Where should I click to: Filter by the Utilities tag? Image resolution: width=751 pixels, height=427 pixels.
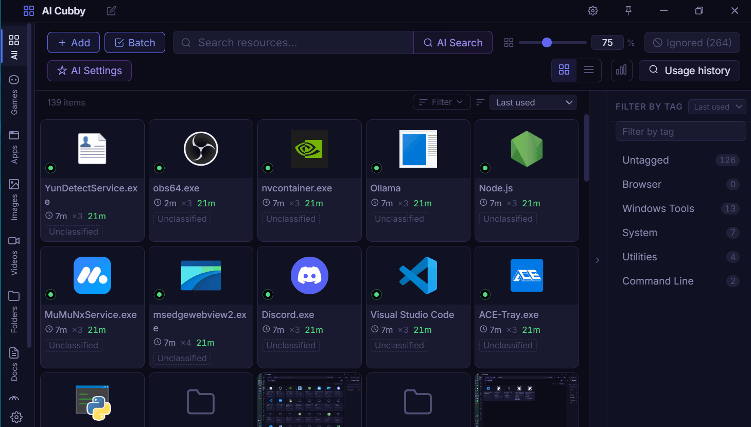point(680,257)
